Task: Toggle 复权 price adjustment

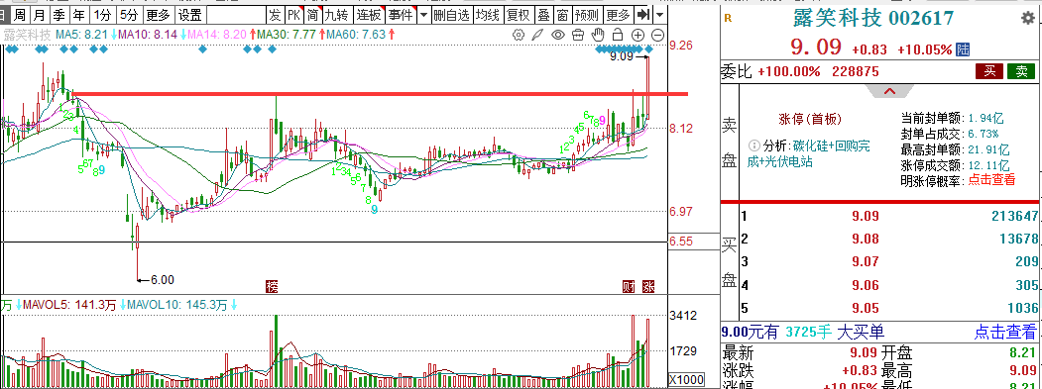Action: [x=519, y=14]
